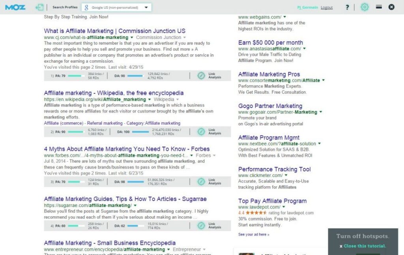The height and width of the screenshot is (255, 404).
Task: Turn off hotspots in tutorial box
Action: coord(363,236)
